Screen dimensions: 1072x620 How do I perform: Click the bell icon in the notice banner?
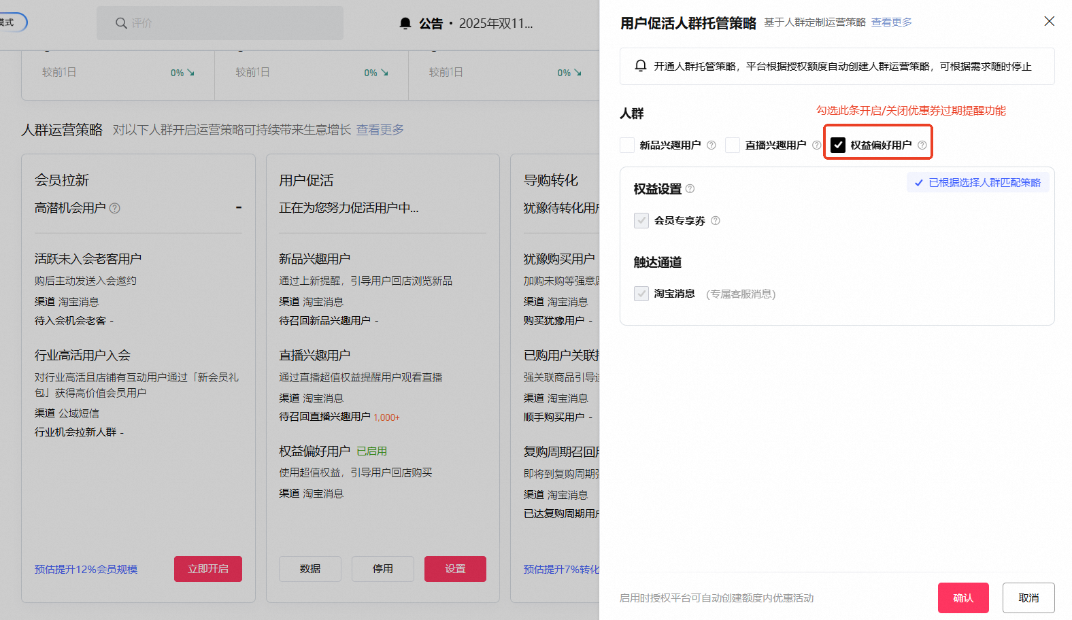click(640, 66)
